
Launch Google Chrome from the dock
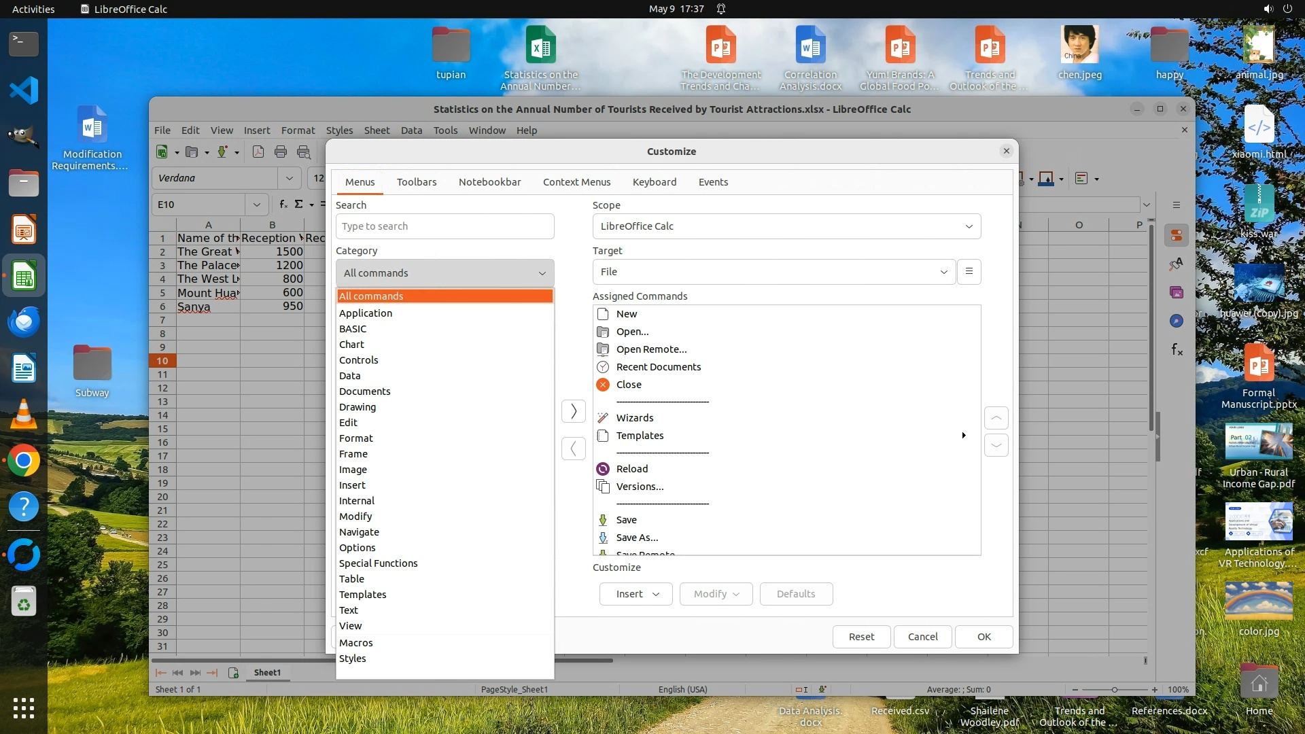(x=24, y=461)
